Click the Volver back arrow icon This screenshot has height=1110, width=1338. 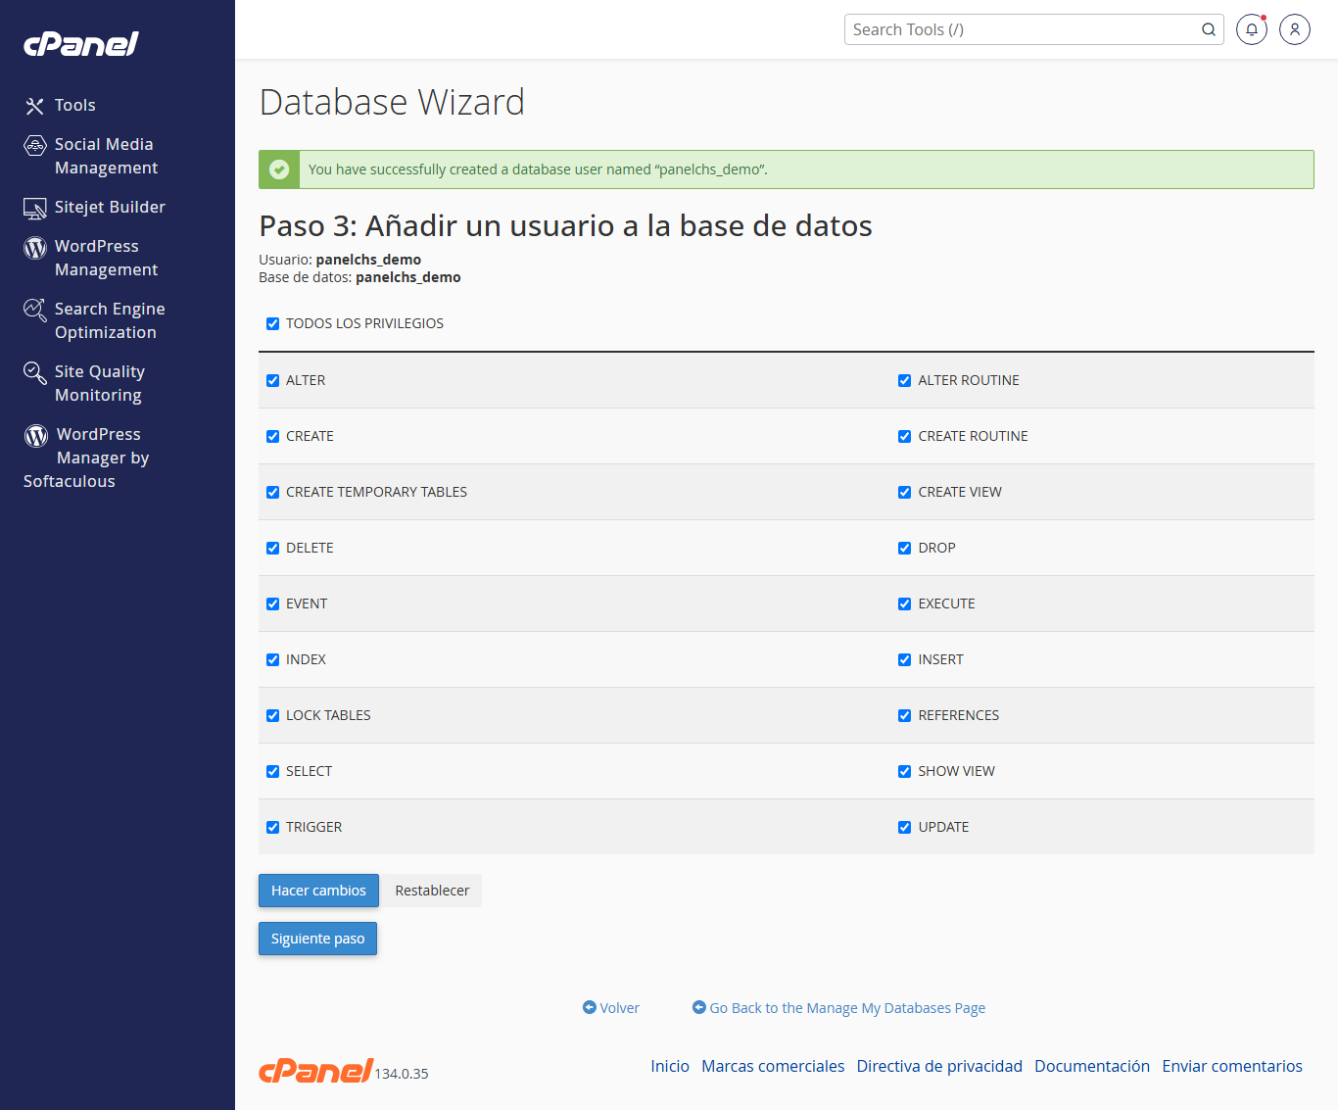[x=590, y=1007]
